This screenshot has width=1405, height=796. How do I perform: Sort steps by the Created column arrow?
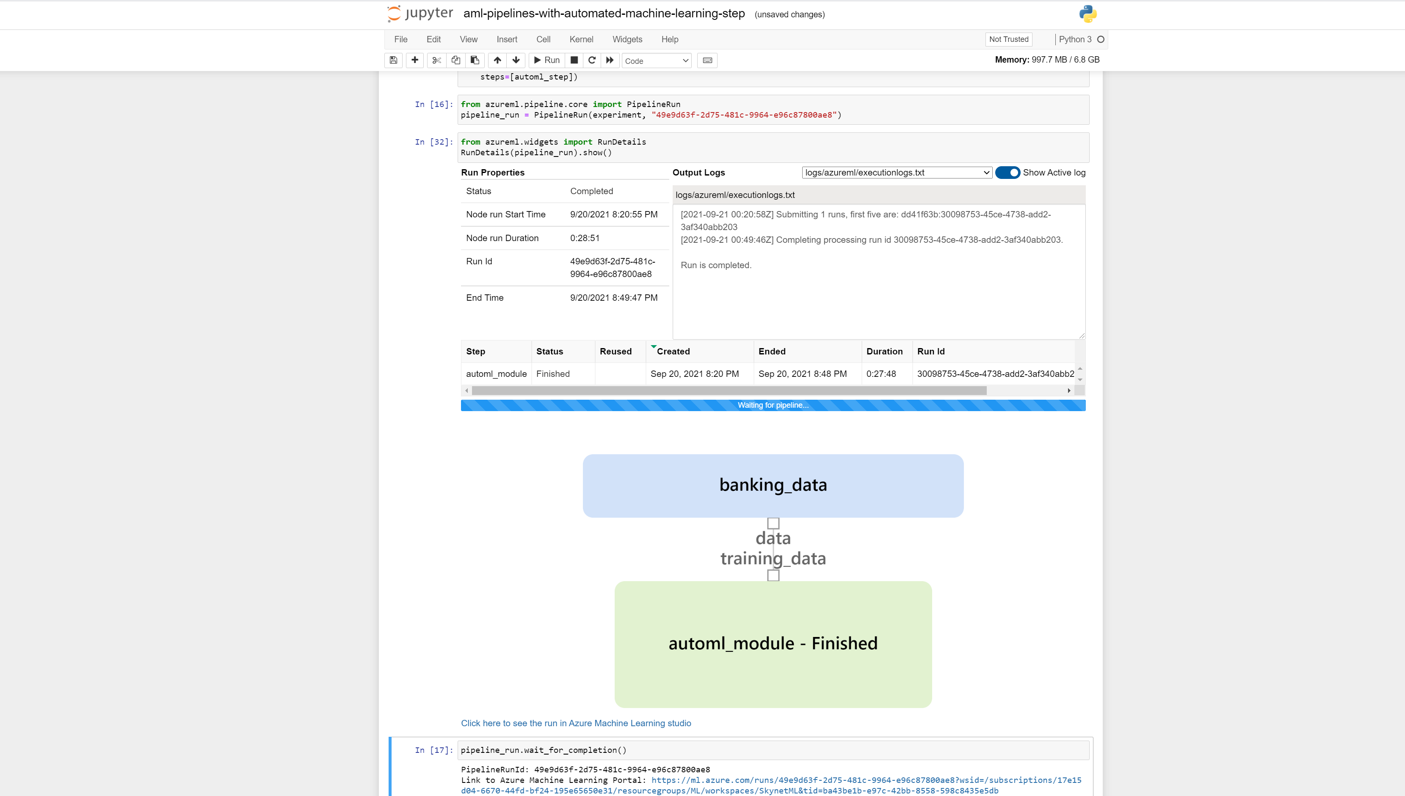click(654, 346)
